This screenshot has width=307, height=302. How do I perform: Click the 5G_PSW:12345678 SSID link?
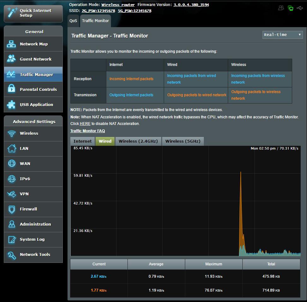click(134, 11)
